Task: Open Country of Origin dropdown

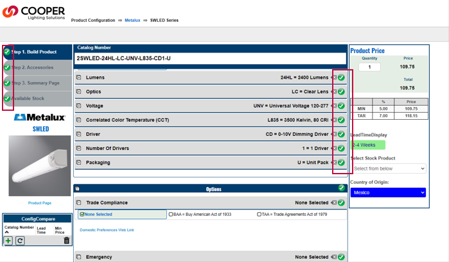Action: [x=388, y=193]
